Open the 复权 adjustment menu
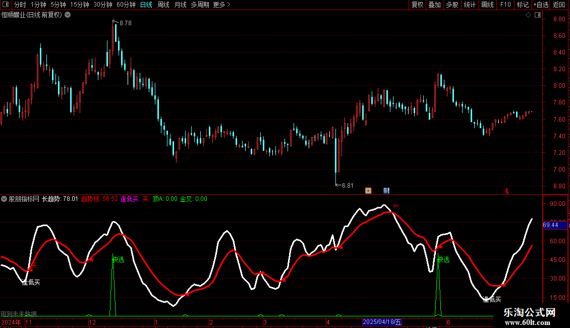 pyautogui.click(x=417, y=5)
